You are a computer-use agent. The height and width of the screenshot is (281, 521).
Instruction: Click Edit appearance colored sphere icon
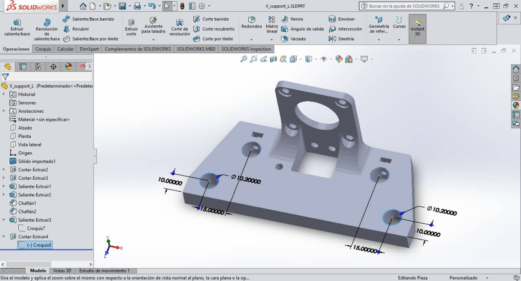339,59
